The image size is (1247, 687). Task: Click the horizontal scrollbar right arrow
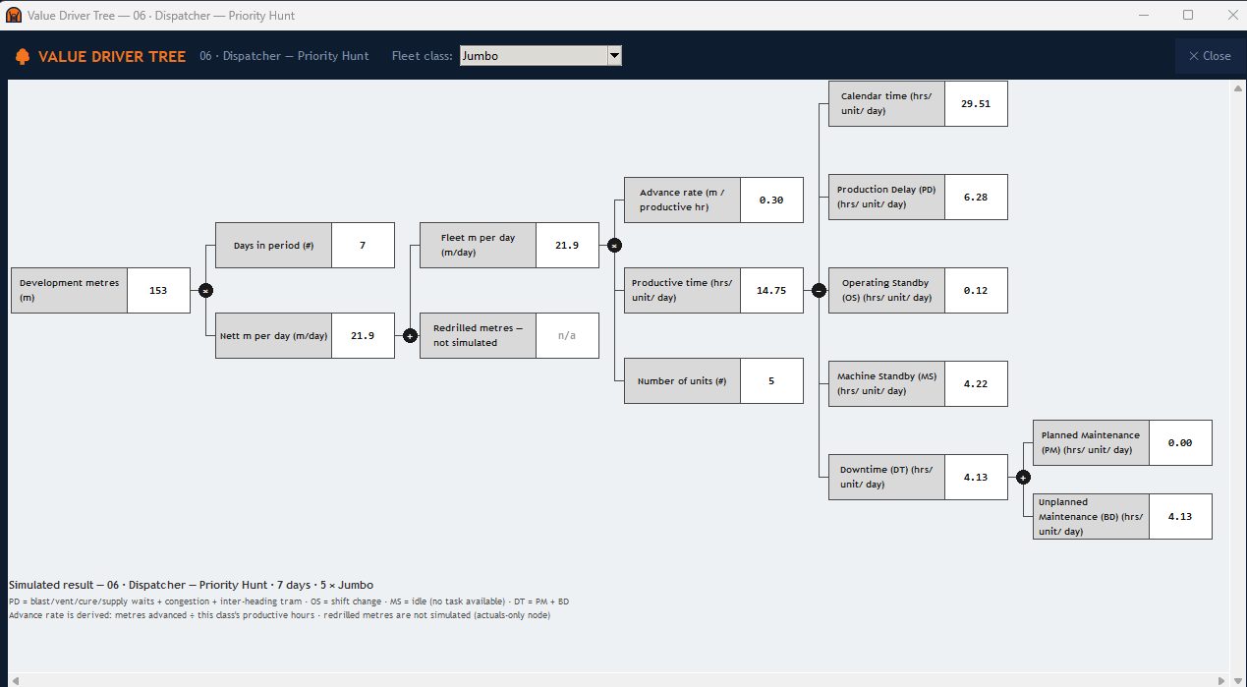click(x=1223, y=679)
